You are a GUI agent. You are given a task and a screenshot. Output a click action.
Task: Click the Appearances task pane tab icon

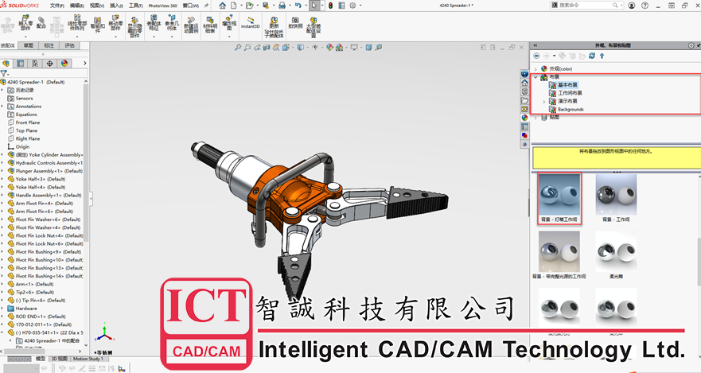click(x=524, y=118)
